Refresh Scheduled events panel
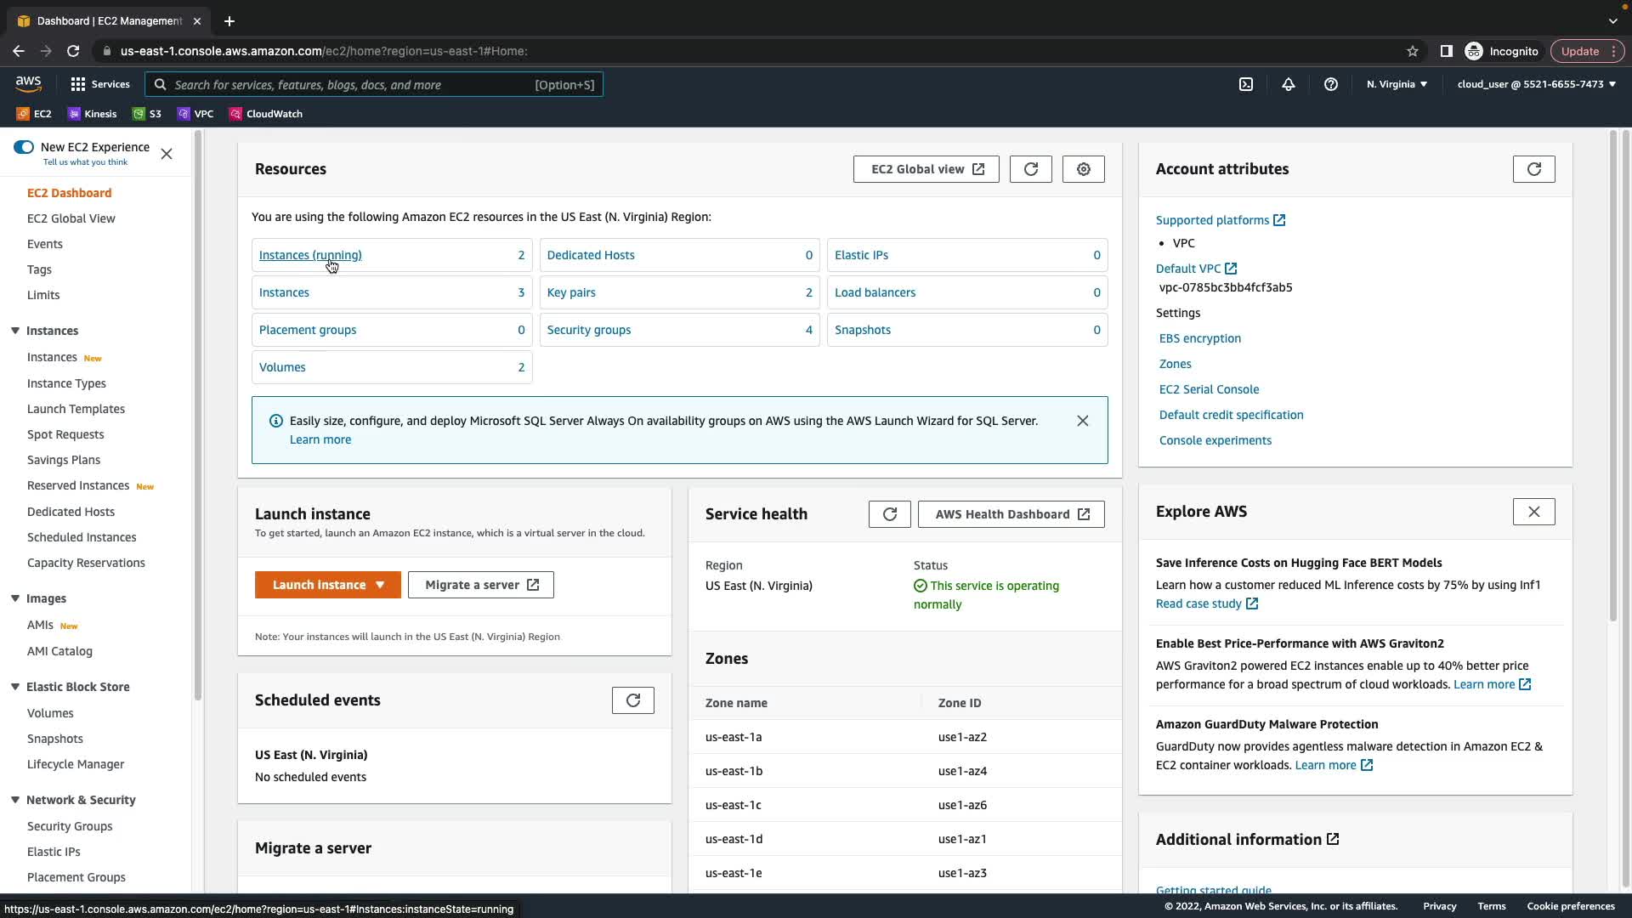Viewport: 1632px width, 918px height. click(632, 700)
